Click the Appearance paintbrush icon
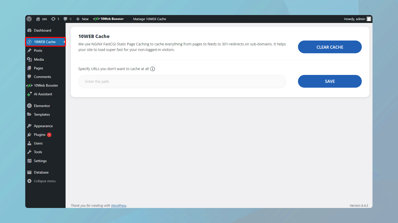 (29, 126)
